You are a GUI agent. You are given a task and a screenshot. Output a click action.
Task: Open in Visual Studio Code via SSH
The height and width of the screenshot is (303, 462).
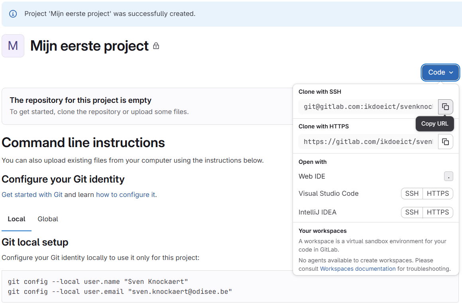pos(412,193)
